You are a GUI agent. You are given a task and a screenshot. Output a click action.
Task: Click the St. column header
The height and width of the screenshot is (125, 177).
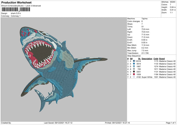point(139,58)
